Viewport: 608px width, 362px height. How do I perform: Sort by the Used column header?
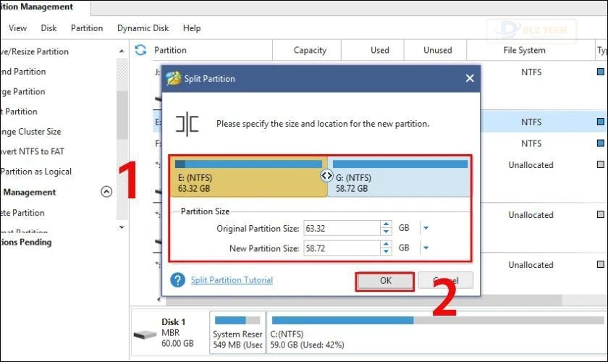point(379,50)
